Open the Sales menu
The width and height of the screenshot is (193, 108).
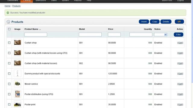point(54,1)
